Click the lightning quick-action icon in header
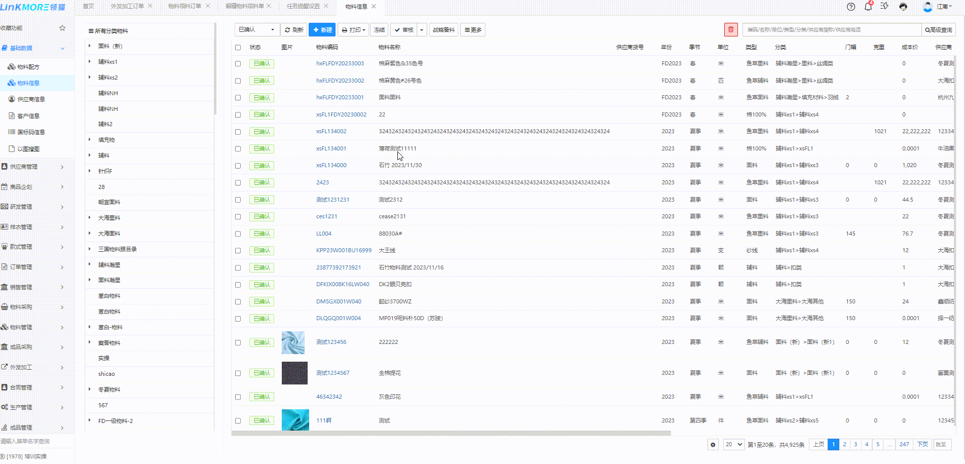This screenshot has width=965, height=464. pyautogui.click(x=884, y=7)
